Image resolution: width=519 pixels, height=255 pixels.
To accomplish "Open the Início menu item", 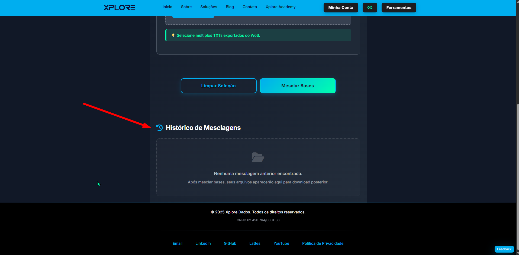I will [x=167, y=7].
